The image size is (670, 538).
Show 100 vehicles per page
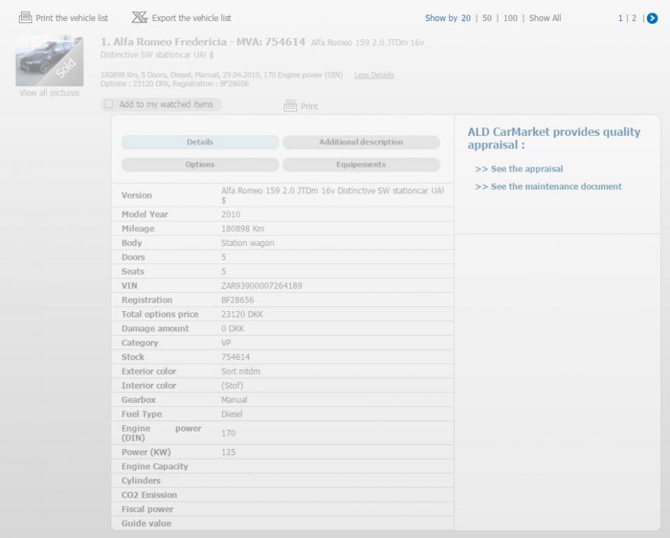point(510,18)
